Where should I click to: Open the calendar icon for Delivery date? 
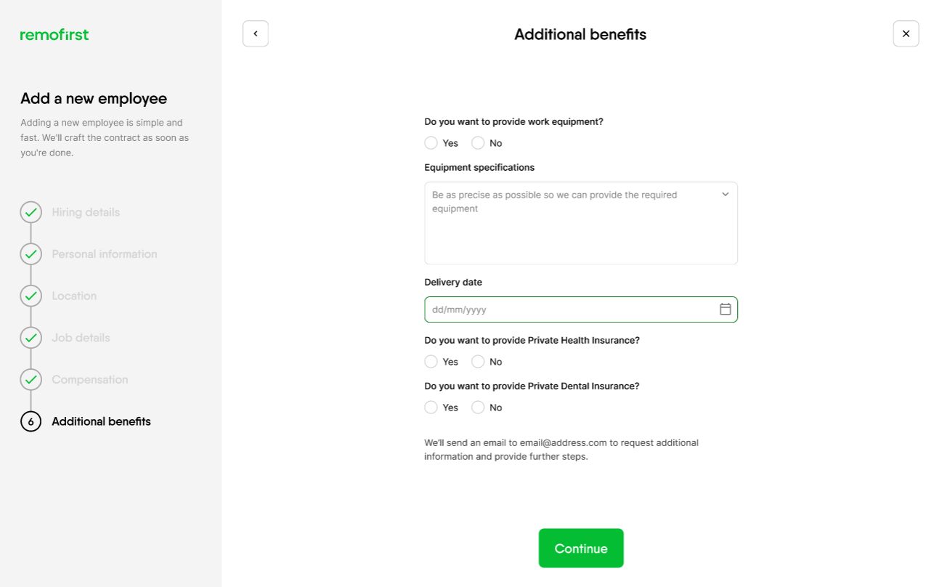coord(725,309)
